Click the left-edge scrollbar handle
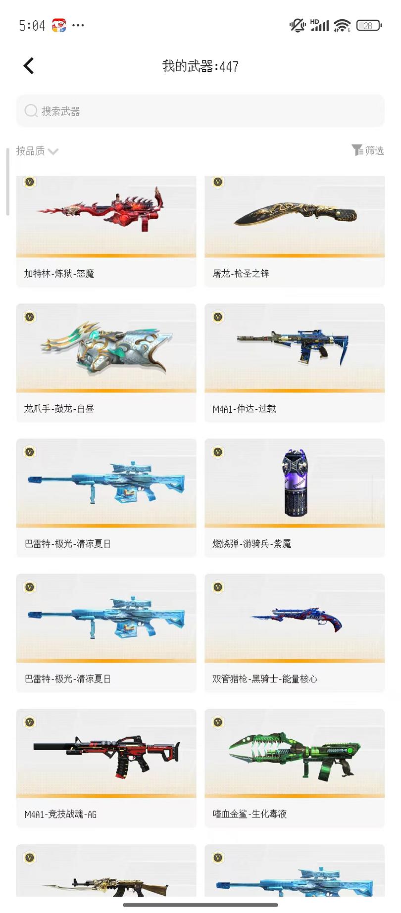Image resolution: width=401 pixels, height=913 pixels. tap(7, 182)
